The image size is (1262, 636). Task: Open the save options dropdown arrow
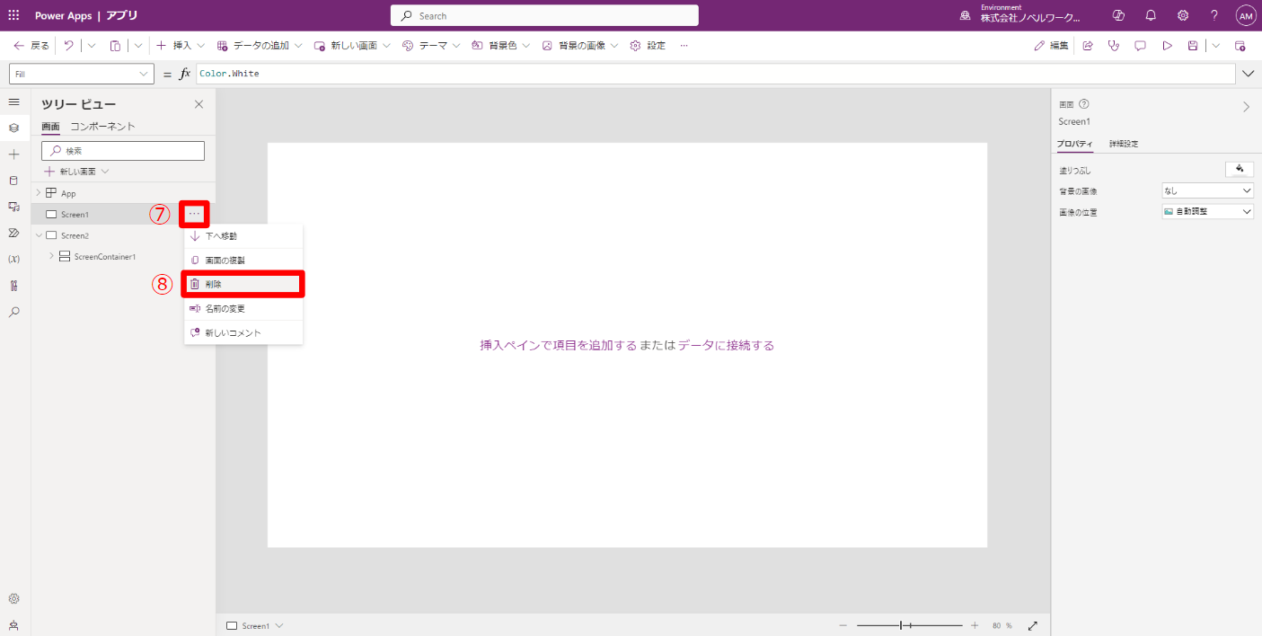coord(1216,45)
